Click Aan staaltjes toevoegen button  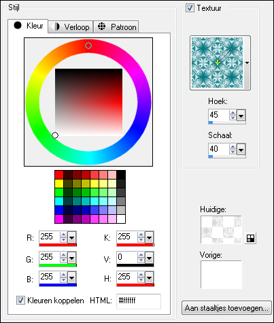click(226, 308)
